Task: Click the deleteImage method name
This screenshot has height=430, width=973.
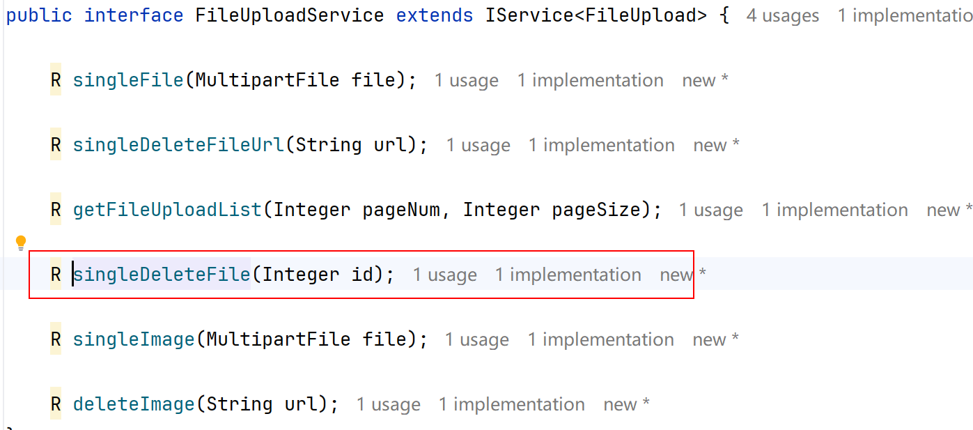Action: [x=134, y=404]
